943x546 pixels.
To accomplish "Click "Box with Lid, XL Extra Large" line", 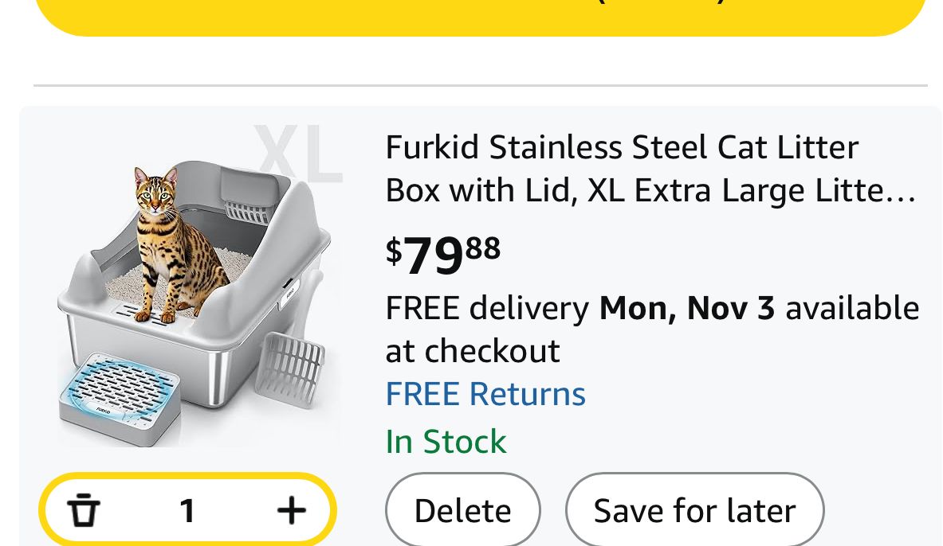I will click(622, 191).
